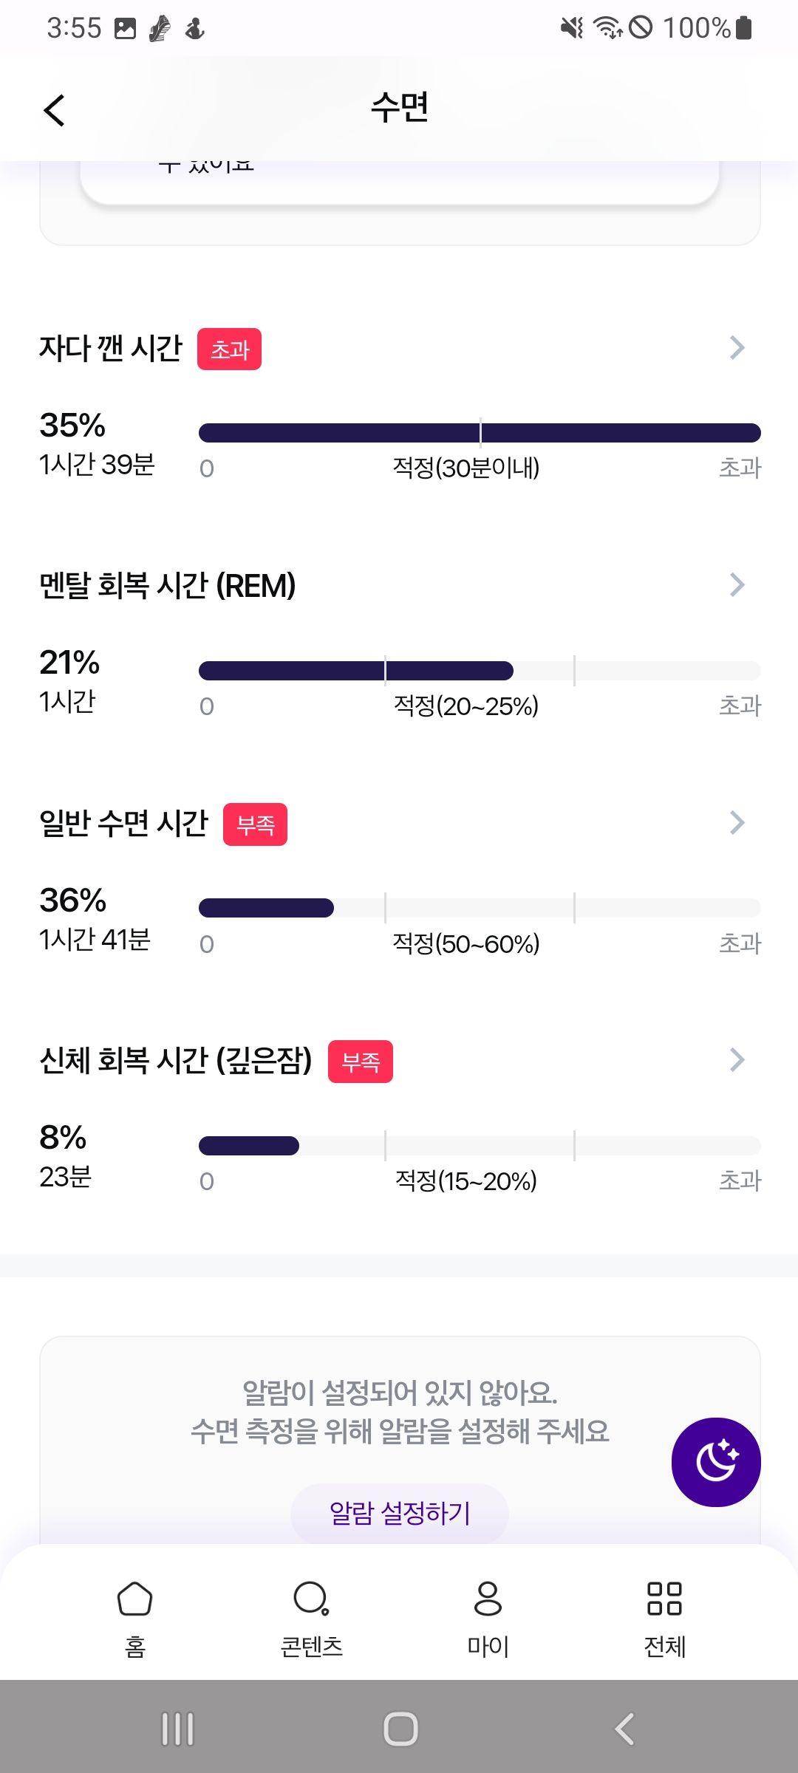This screenshot has width=798, height=1773.
Task: Tap the Android recent apps button
Action: point(177,1729)
